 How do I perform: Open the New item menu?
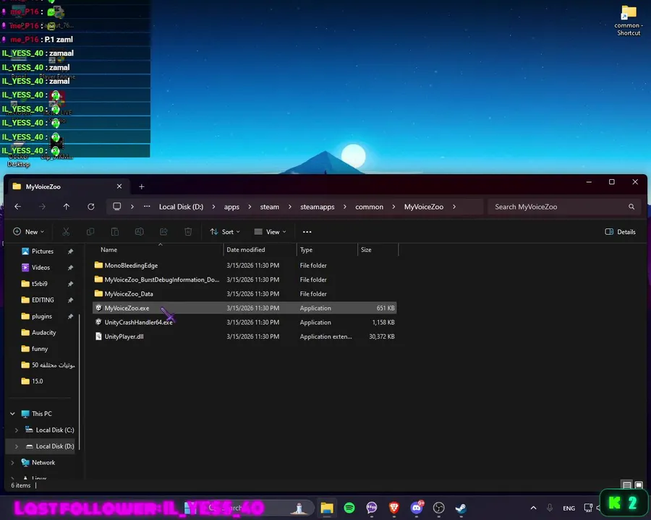[29, 232]
